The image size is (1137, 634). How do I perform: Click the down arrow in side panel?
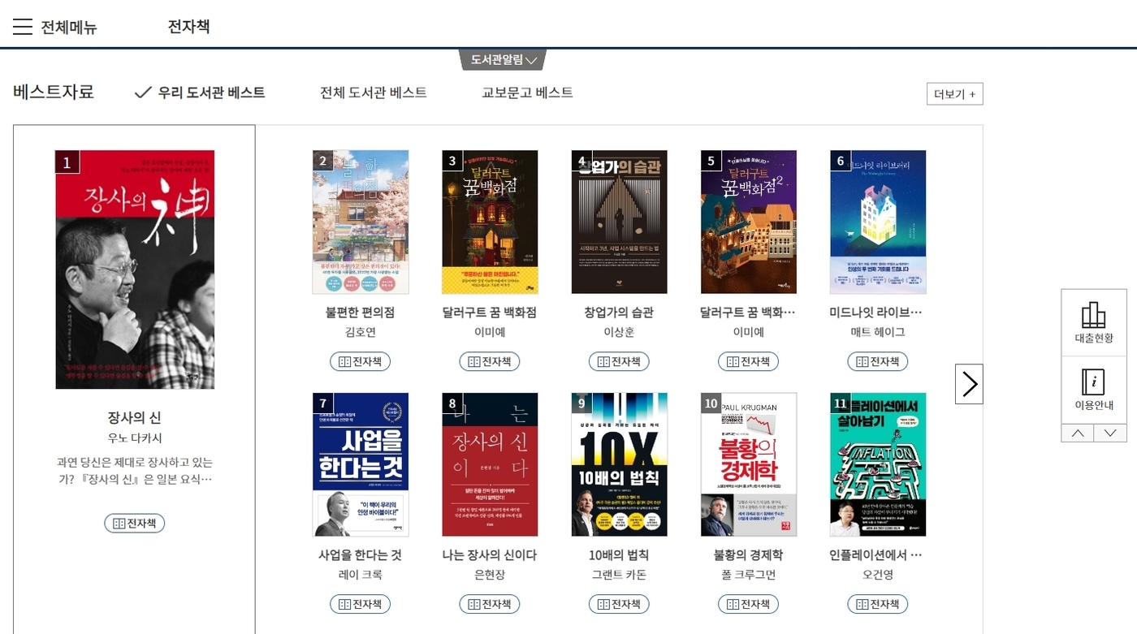(1110, 433)
